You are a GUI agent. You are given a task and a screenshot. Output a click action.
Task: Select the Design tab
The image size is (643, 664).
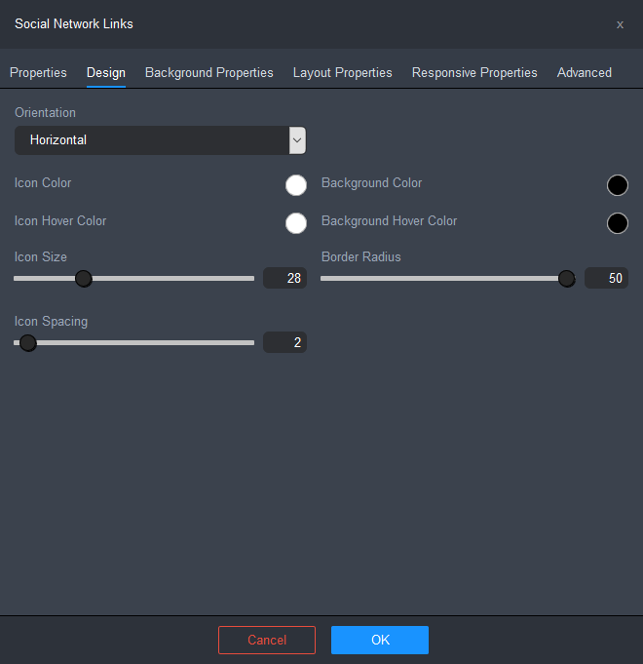coord(106,73)
